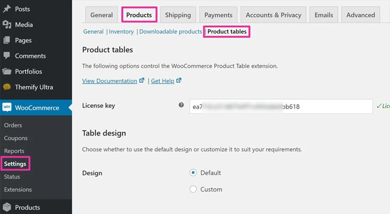
Task: Click the Posts pin icon
Action: coord(7,9)
